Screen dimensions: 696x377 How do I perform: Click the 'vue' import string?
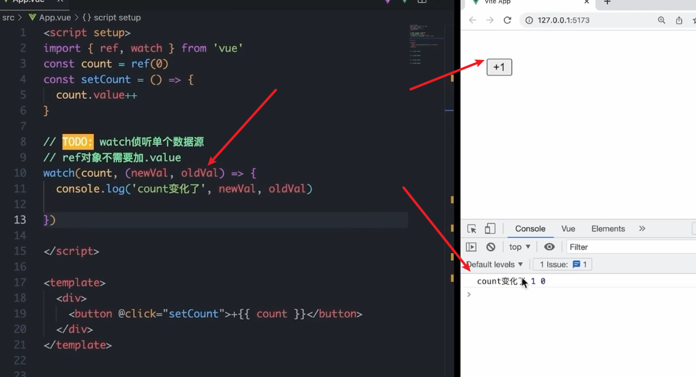pos(228,48)
